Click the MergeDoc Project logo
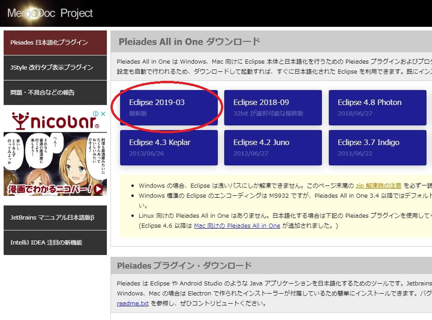 (x=50, y=13)
